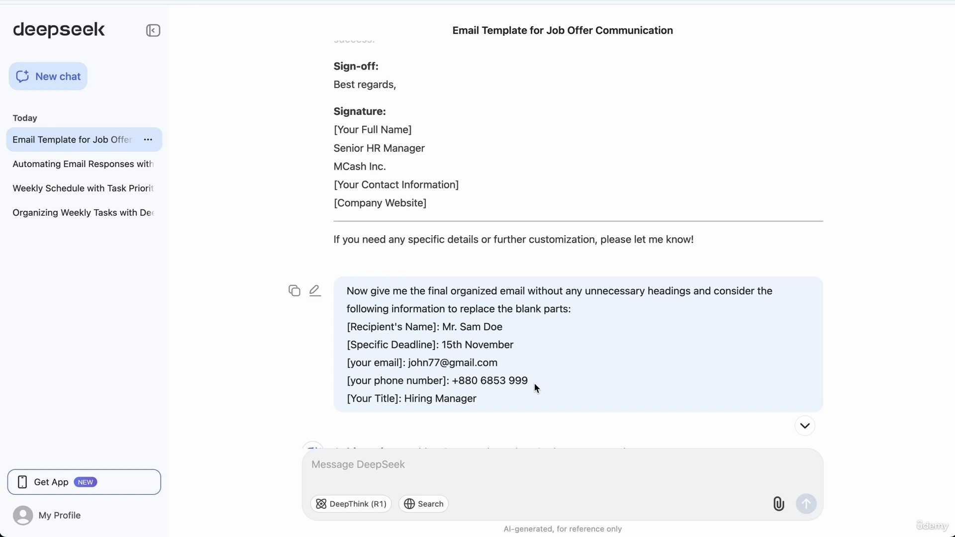Send the message with arrow button
The image size is (955, 537).
coord(806,504)
